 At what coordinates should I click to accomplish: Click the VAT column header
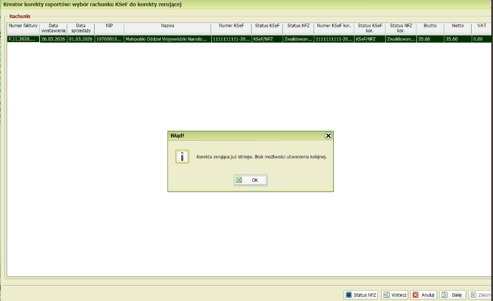(x=482, y=26)
